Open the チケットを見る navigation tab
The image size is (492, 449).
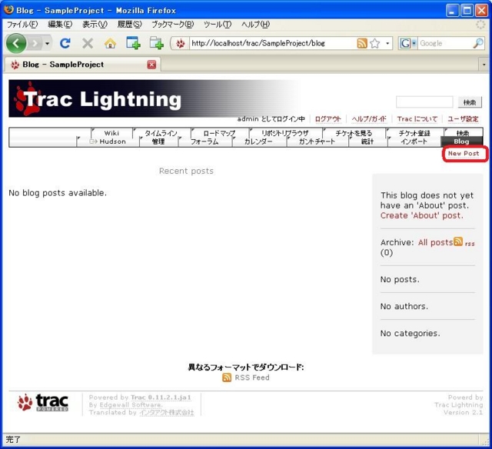(354, 133)
